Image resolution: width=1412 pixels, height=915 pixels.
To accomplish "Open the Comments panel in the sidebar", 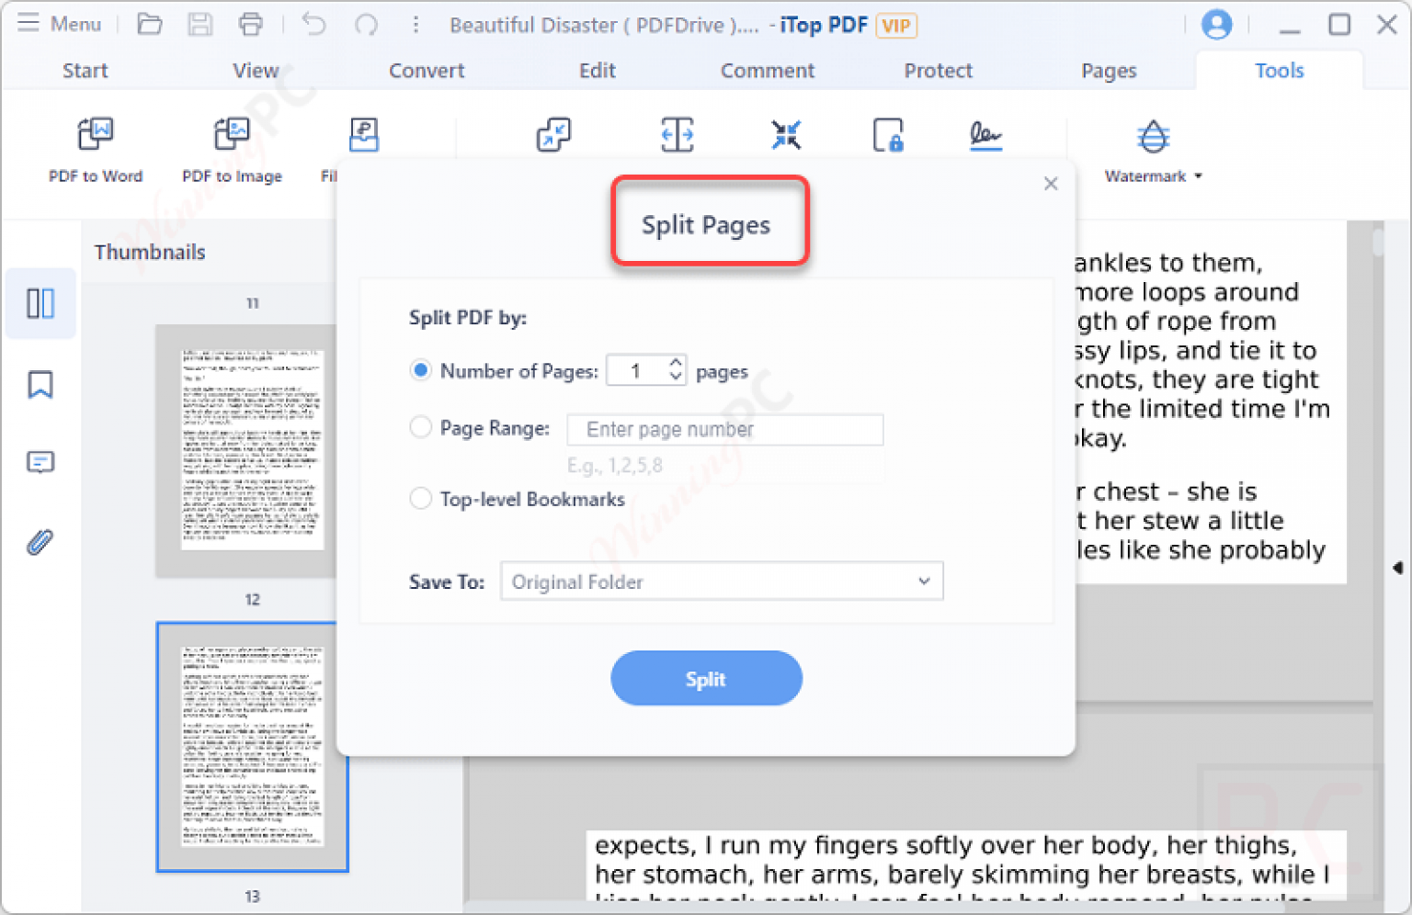I will [x=40, y=462].
